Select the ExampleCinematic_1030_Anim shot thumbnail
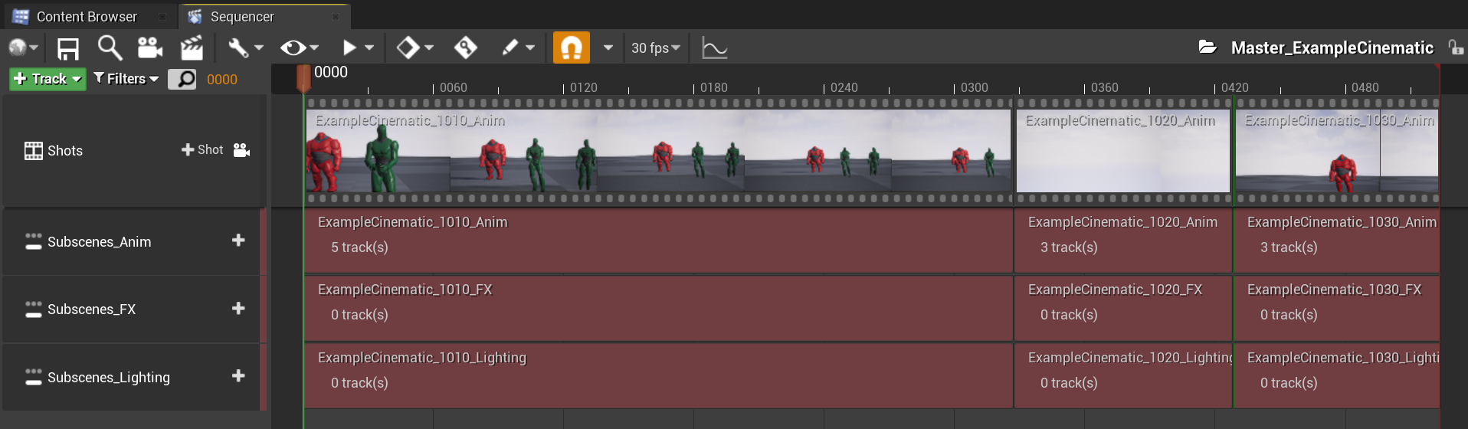The height and width of the screenshot is (429, 1468). click(1337, 151)
